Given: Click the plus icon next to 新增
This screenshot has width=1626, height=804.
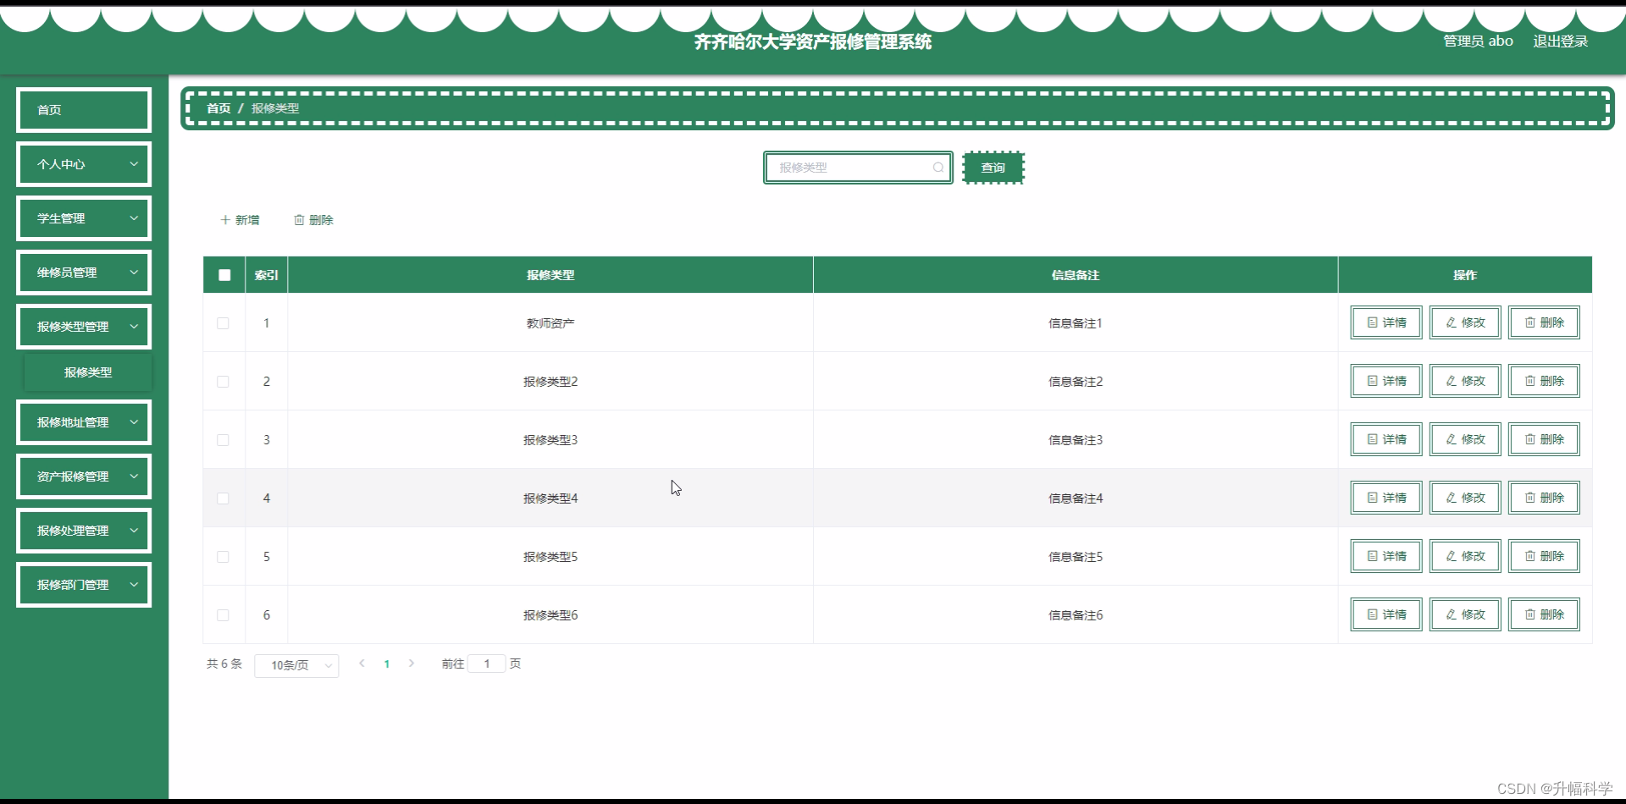Looking at the screenshot, I should (224, 219).
